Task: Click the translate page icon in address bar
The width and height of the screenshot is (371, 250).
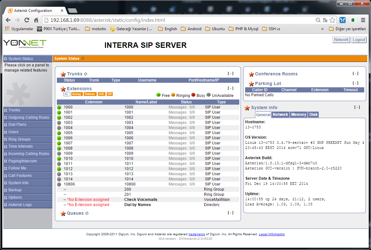Action: (325, 20)
